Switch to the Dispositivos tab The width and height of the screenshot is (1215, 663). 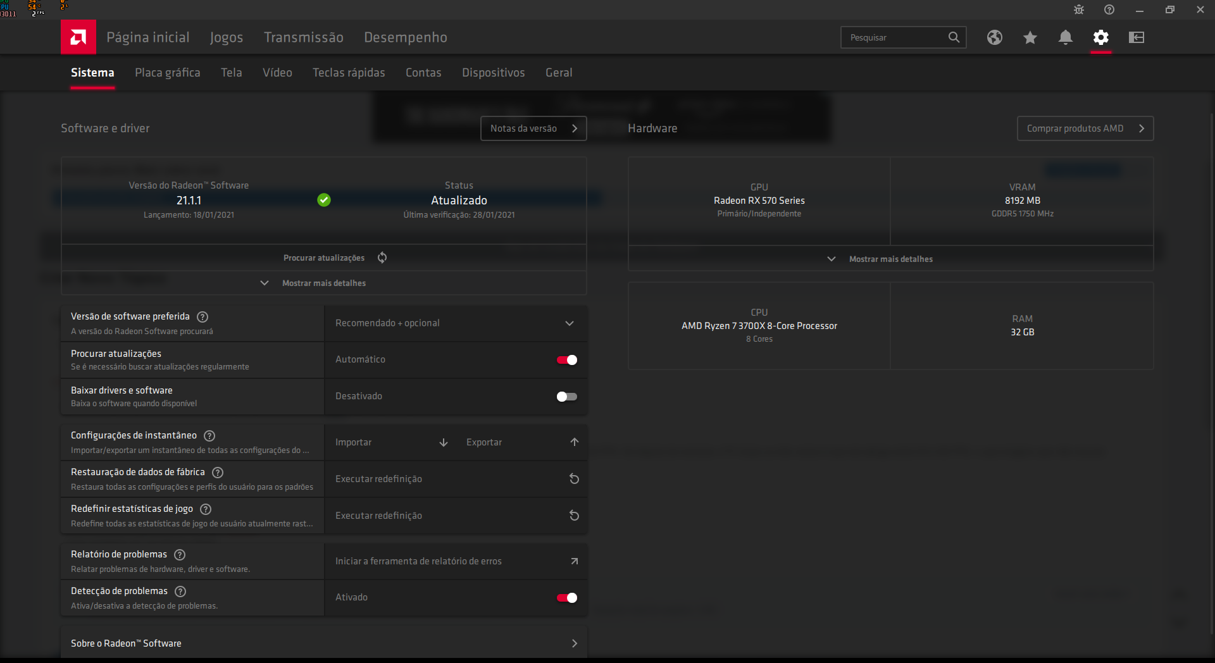click(494, 73)
